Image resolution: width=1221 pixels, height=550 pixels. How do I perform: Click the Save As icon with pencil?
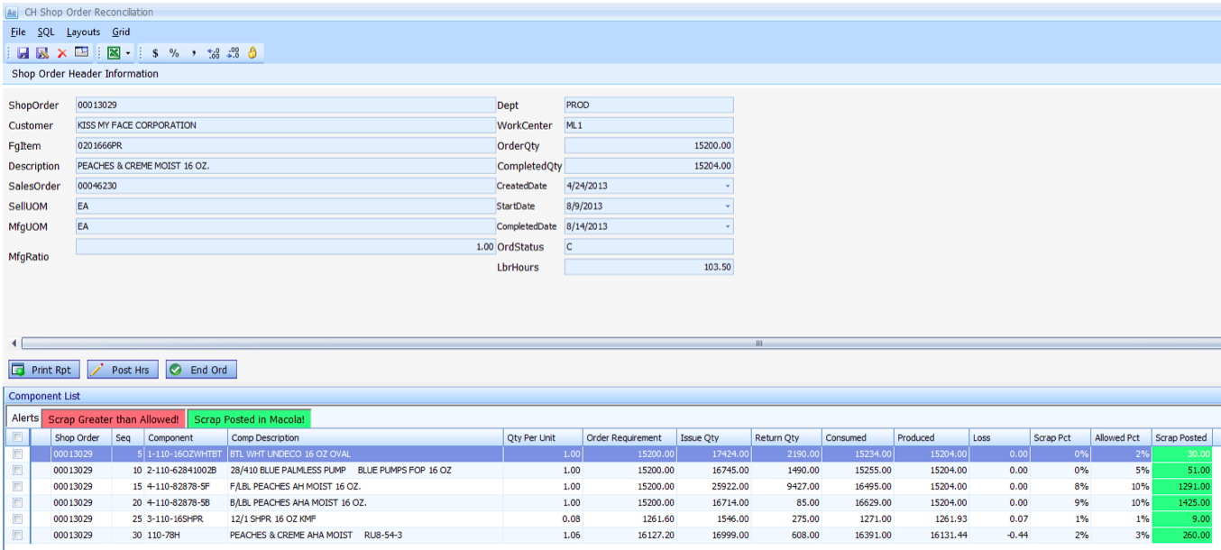pos(42,53)
